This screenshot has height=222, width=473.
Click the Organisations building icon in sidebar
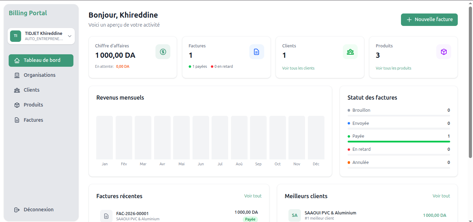(17, 75)
